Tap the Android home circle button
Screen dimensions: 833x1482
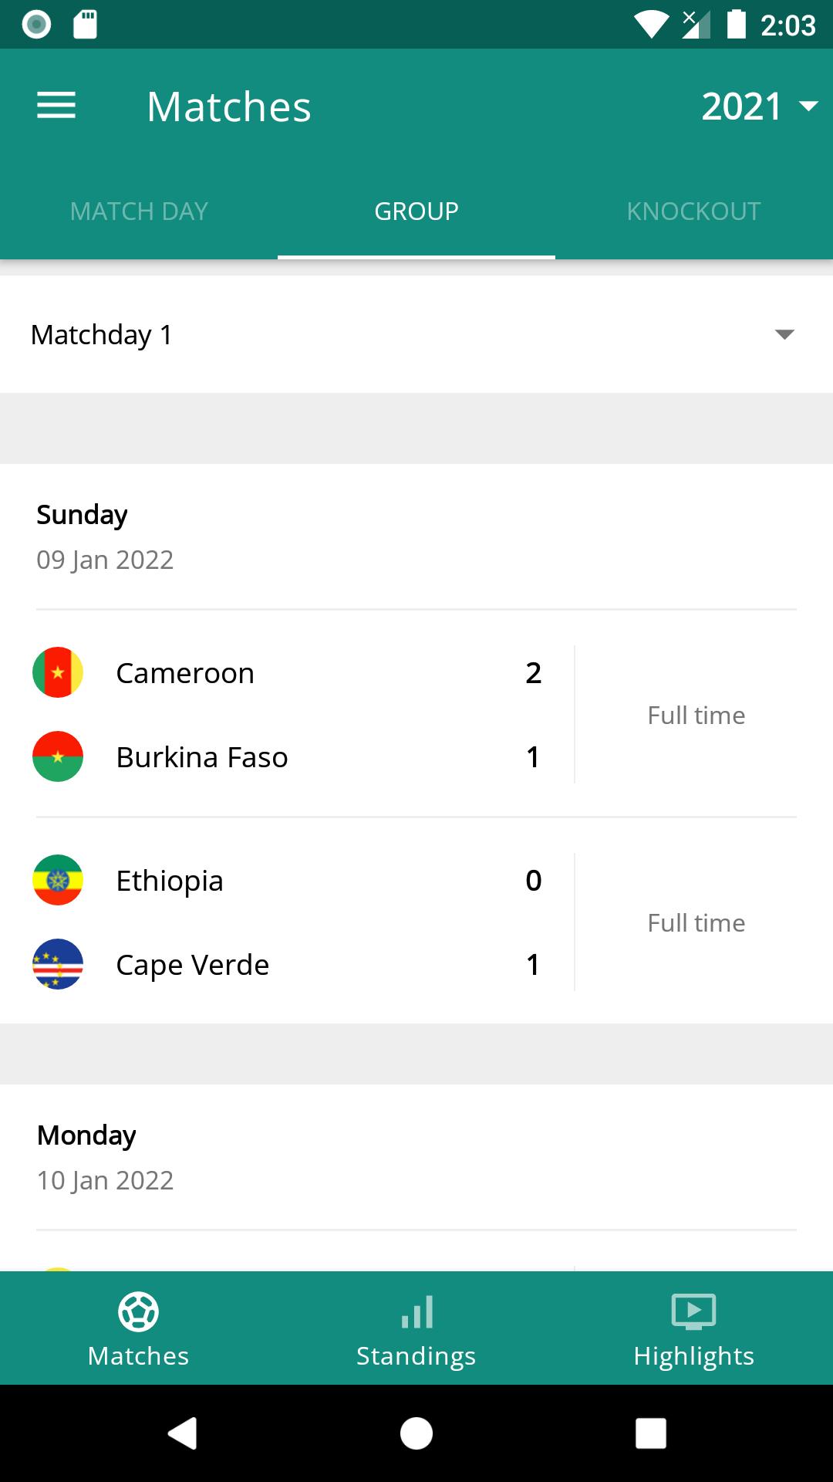tap(416, 1433)
